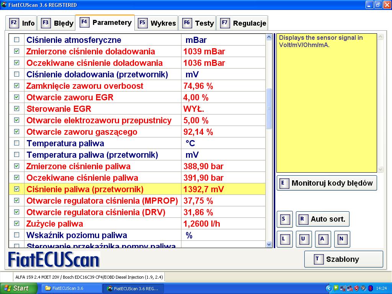Switch to the Wykres tab
392x294 pixels.
[x=158, y=23]
